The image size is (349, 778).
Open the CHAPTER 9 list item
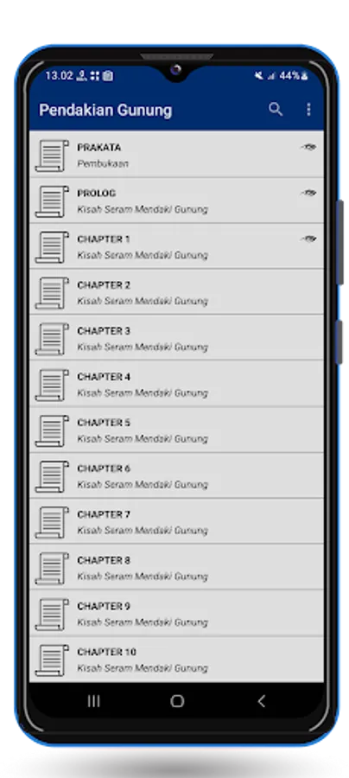point(176,613)
